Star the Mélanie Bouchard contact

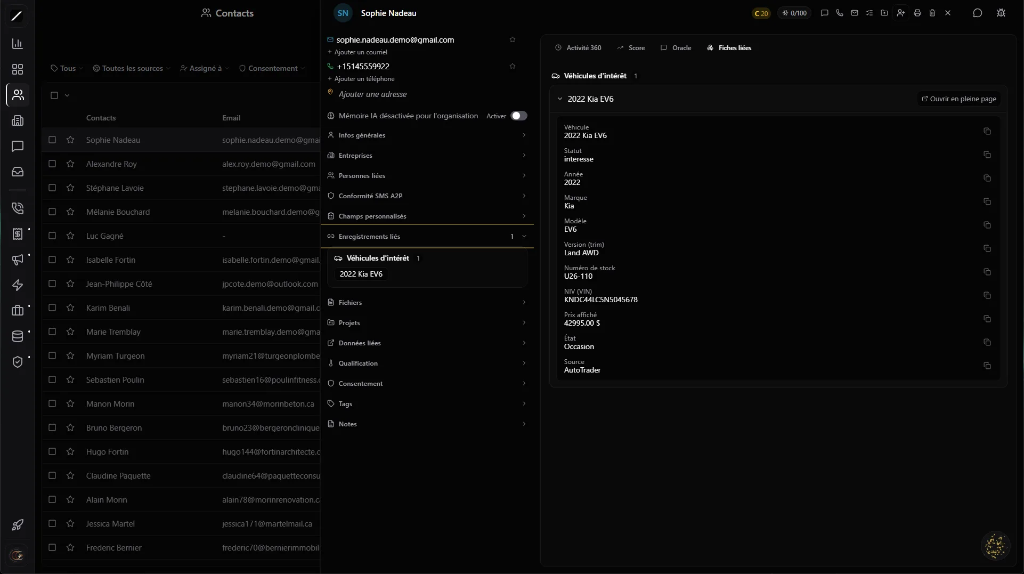coord(70,212)
